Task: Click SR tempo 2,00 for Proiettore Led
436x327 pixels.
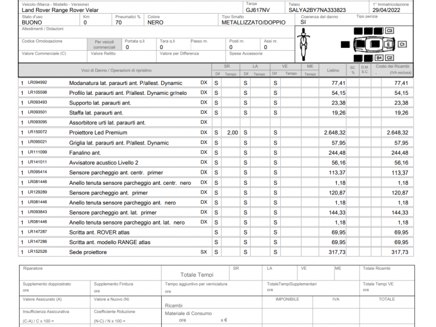Action: coord(233,132)
